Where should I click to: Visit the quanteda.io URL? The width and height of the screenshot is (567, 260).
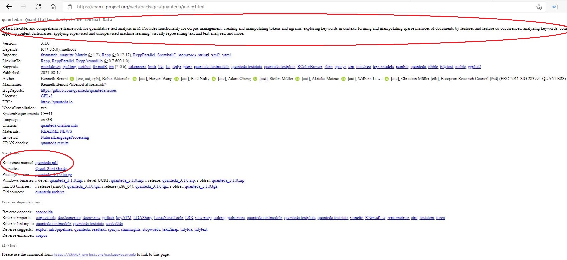point(56,102)
